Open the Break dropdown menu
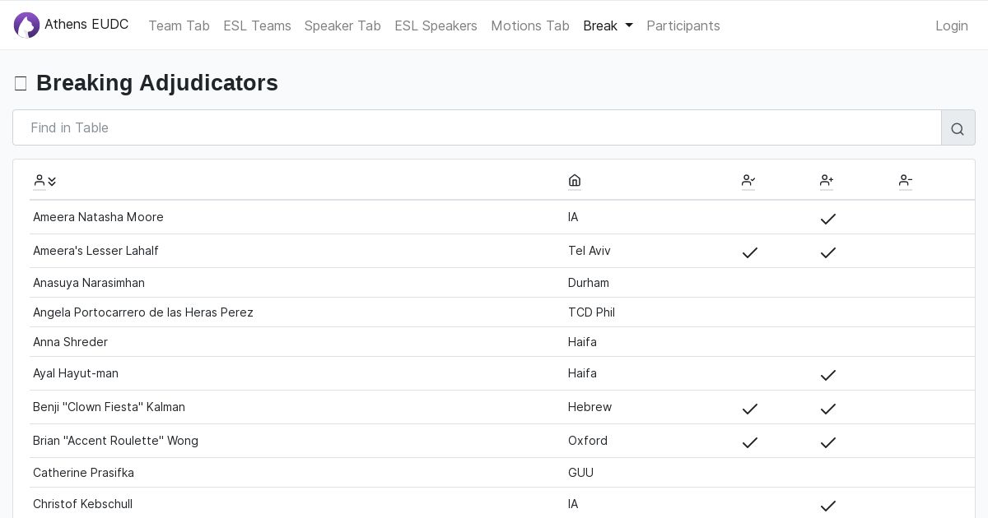 [608, 25]
